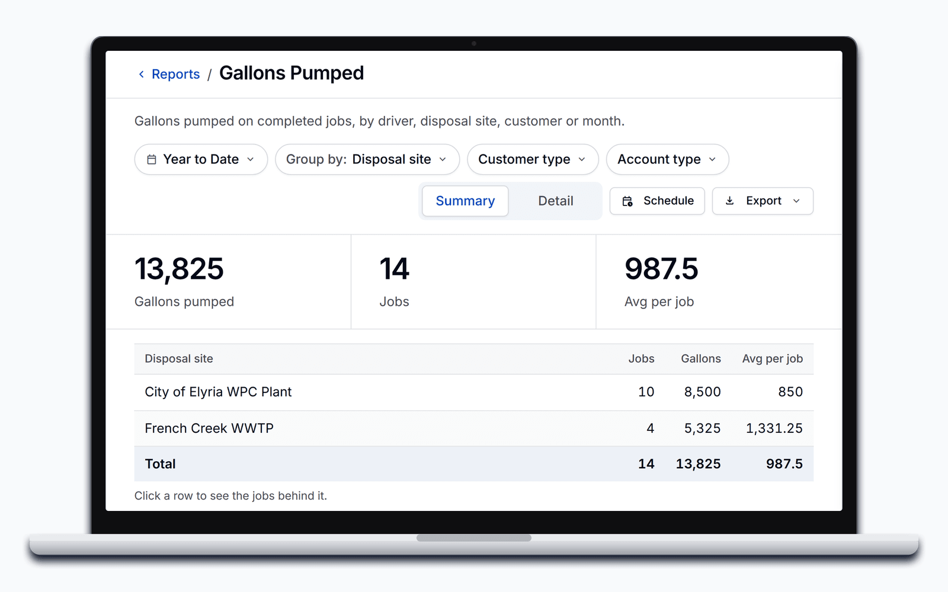Screen dimensions: 948x592
Task: Select the City of Elyria WPC Plant row
Action: point(474,392)
